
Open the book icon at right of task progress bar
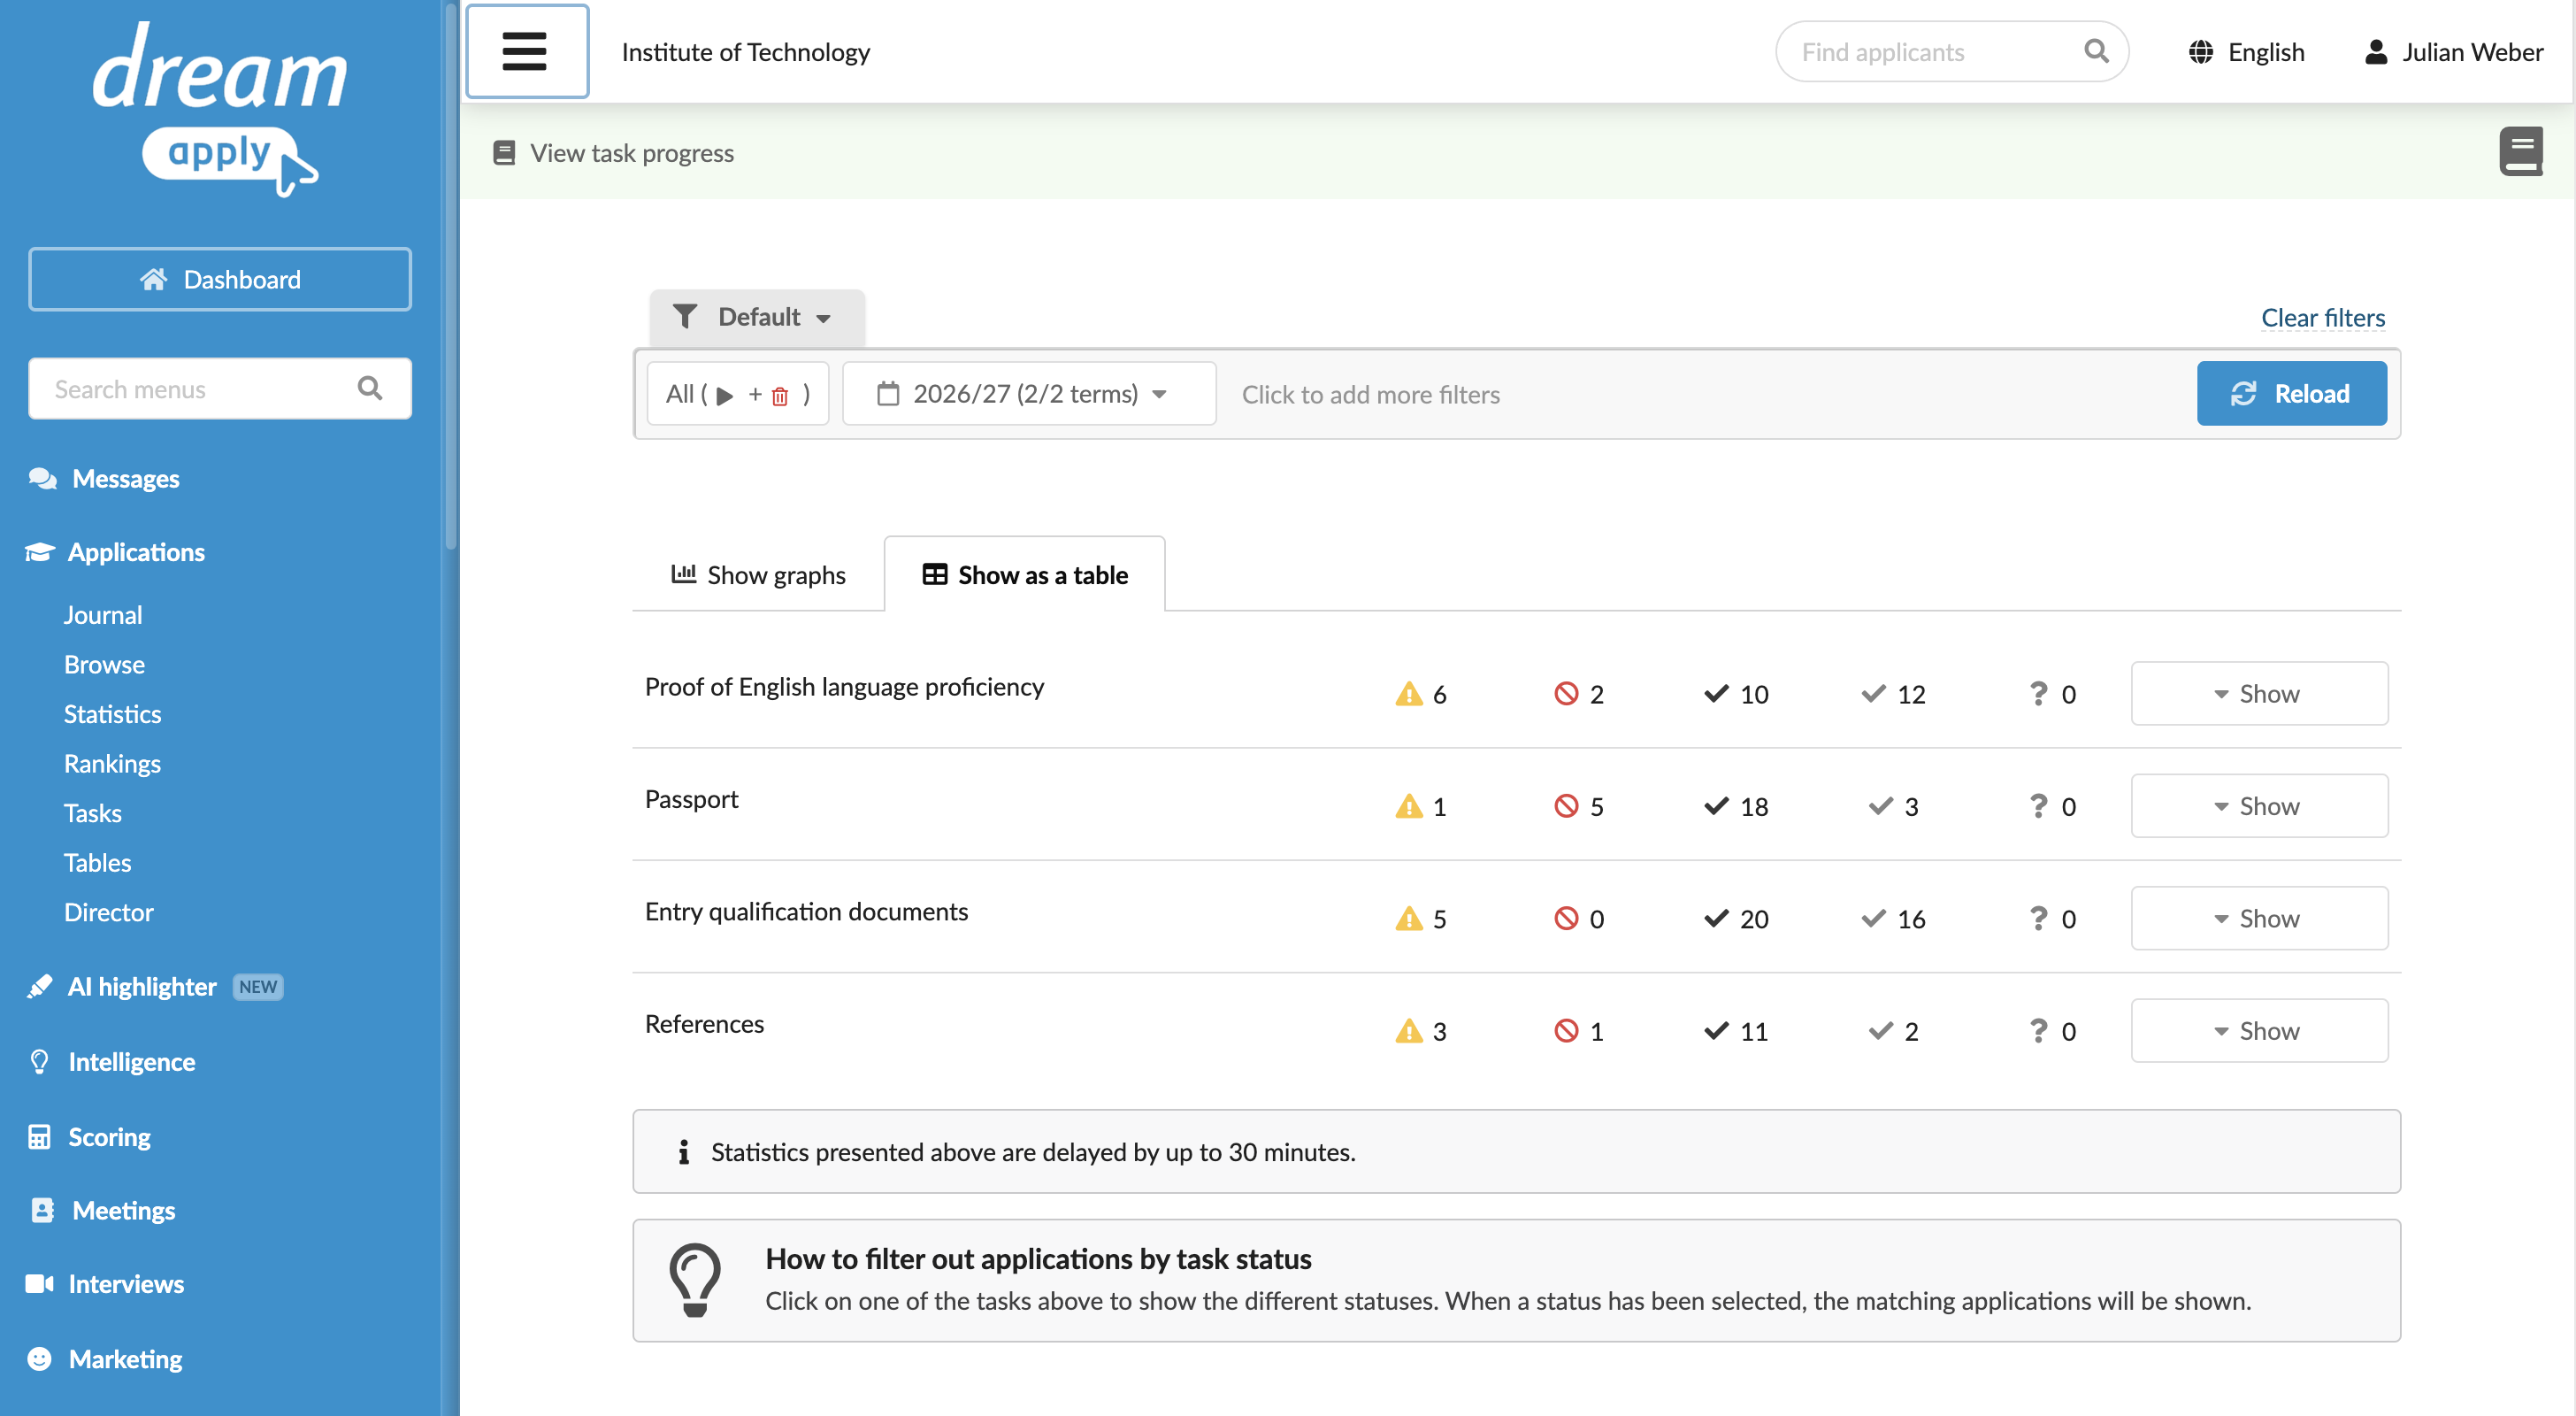pyautogui.click(x=2521, y=152)
